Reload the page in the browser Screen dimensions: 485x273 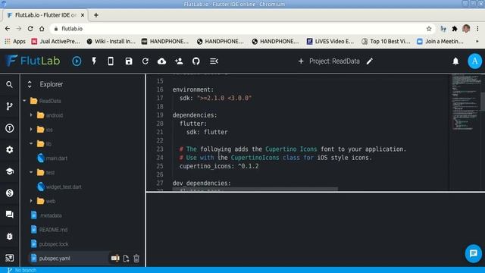pyautogui.click(x=30, y=29)
